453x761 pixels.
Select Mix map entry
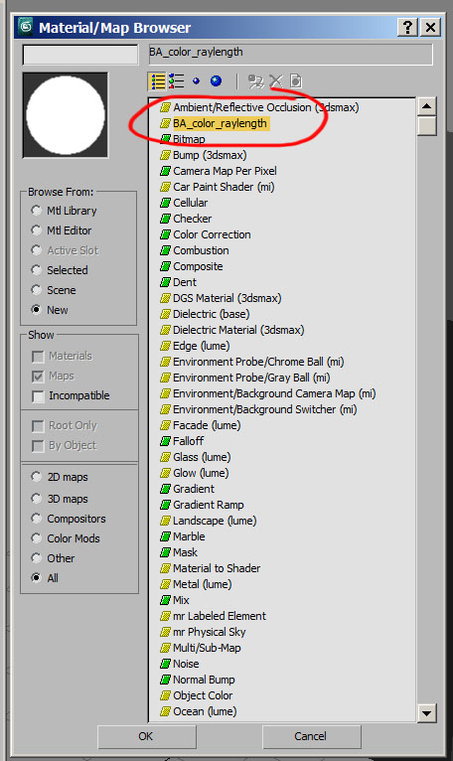click(x=181, y=600)
